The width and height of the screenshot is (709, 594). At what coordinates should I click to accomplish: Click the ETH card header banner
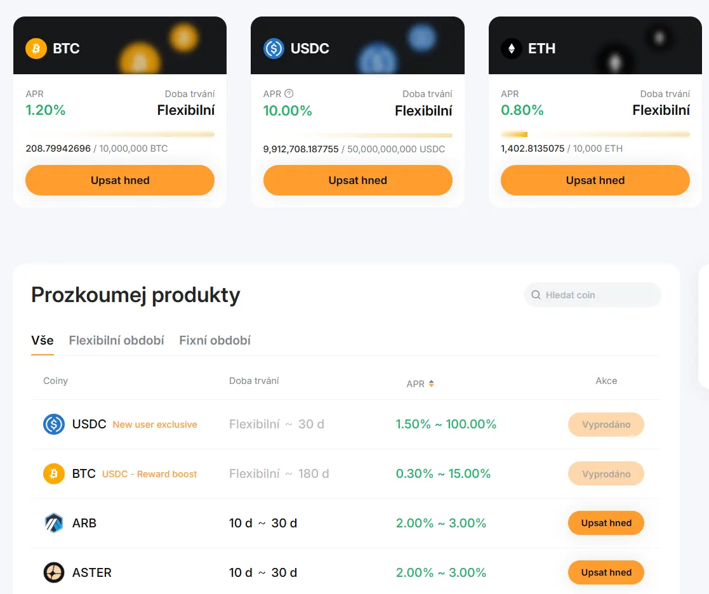tap(595, 45)
